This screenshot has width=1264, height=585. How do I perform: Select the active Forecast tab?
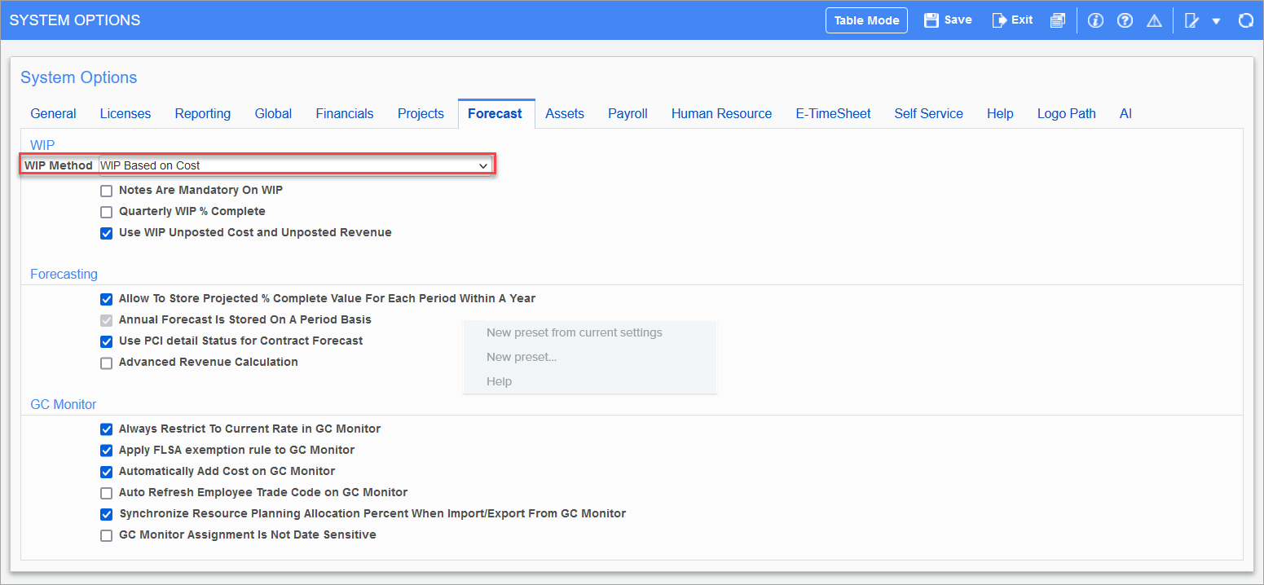[495, 114]
